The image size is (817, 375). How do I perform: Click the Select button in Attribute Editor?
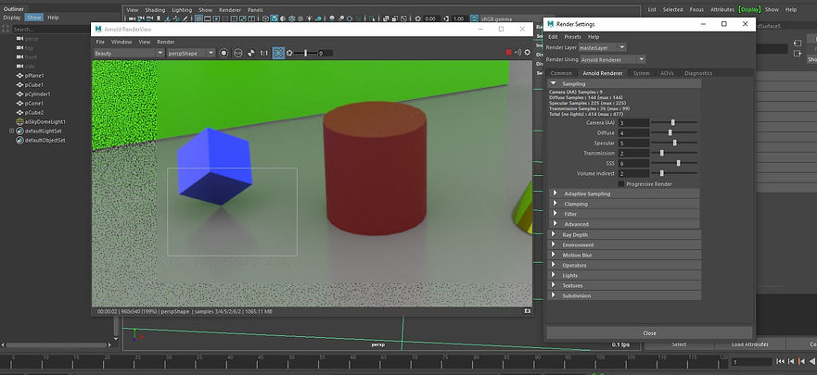[x=679, y=344]
